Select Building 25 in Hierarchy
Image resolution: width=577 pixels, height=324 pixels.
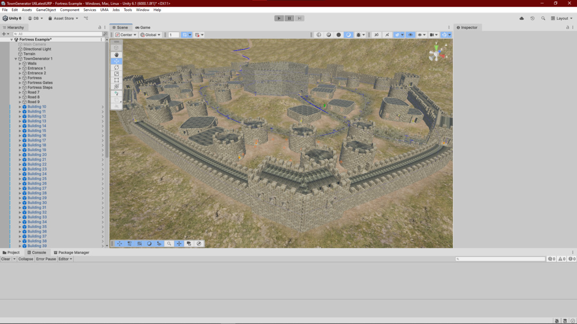37,179
